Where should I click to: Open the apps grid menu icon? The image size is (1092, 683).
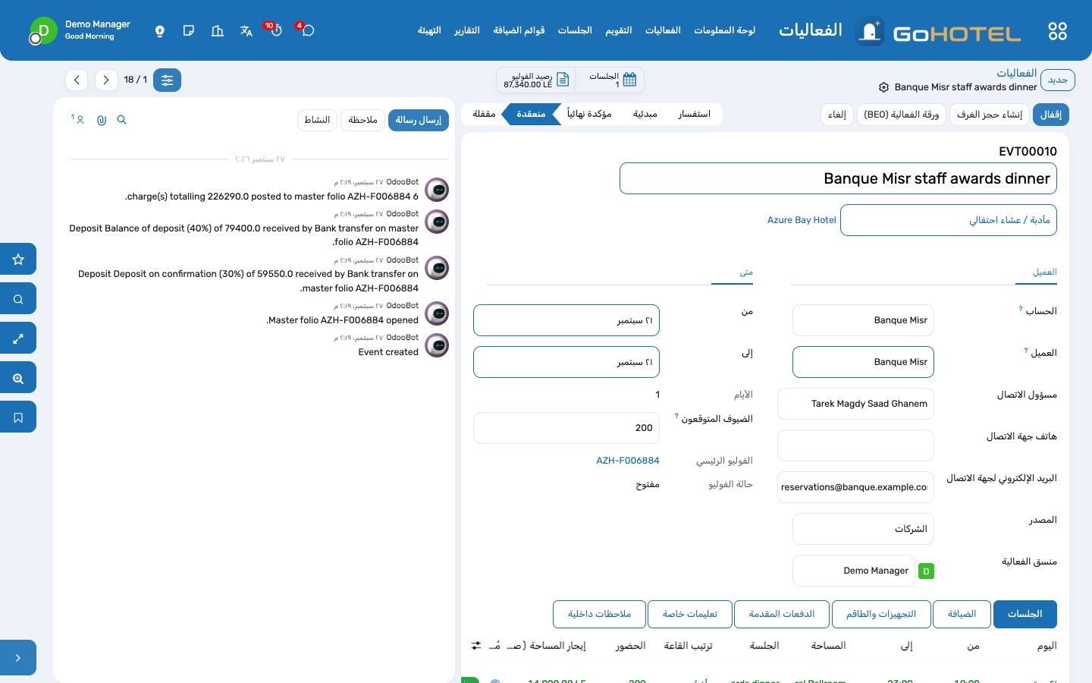coord(1057,31)
